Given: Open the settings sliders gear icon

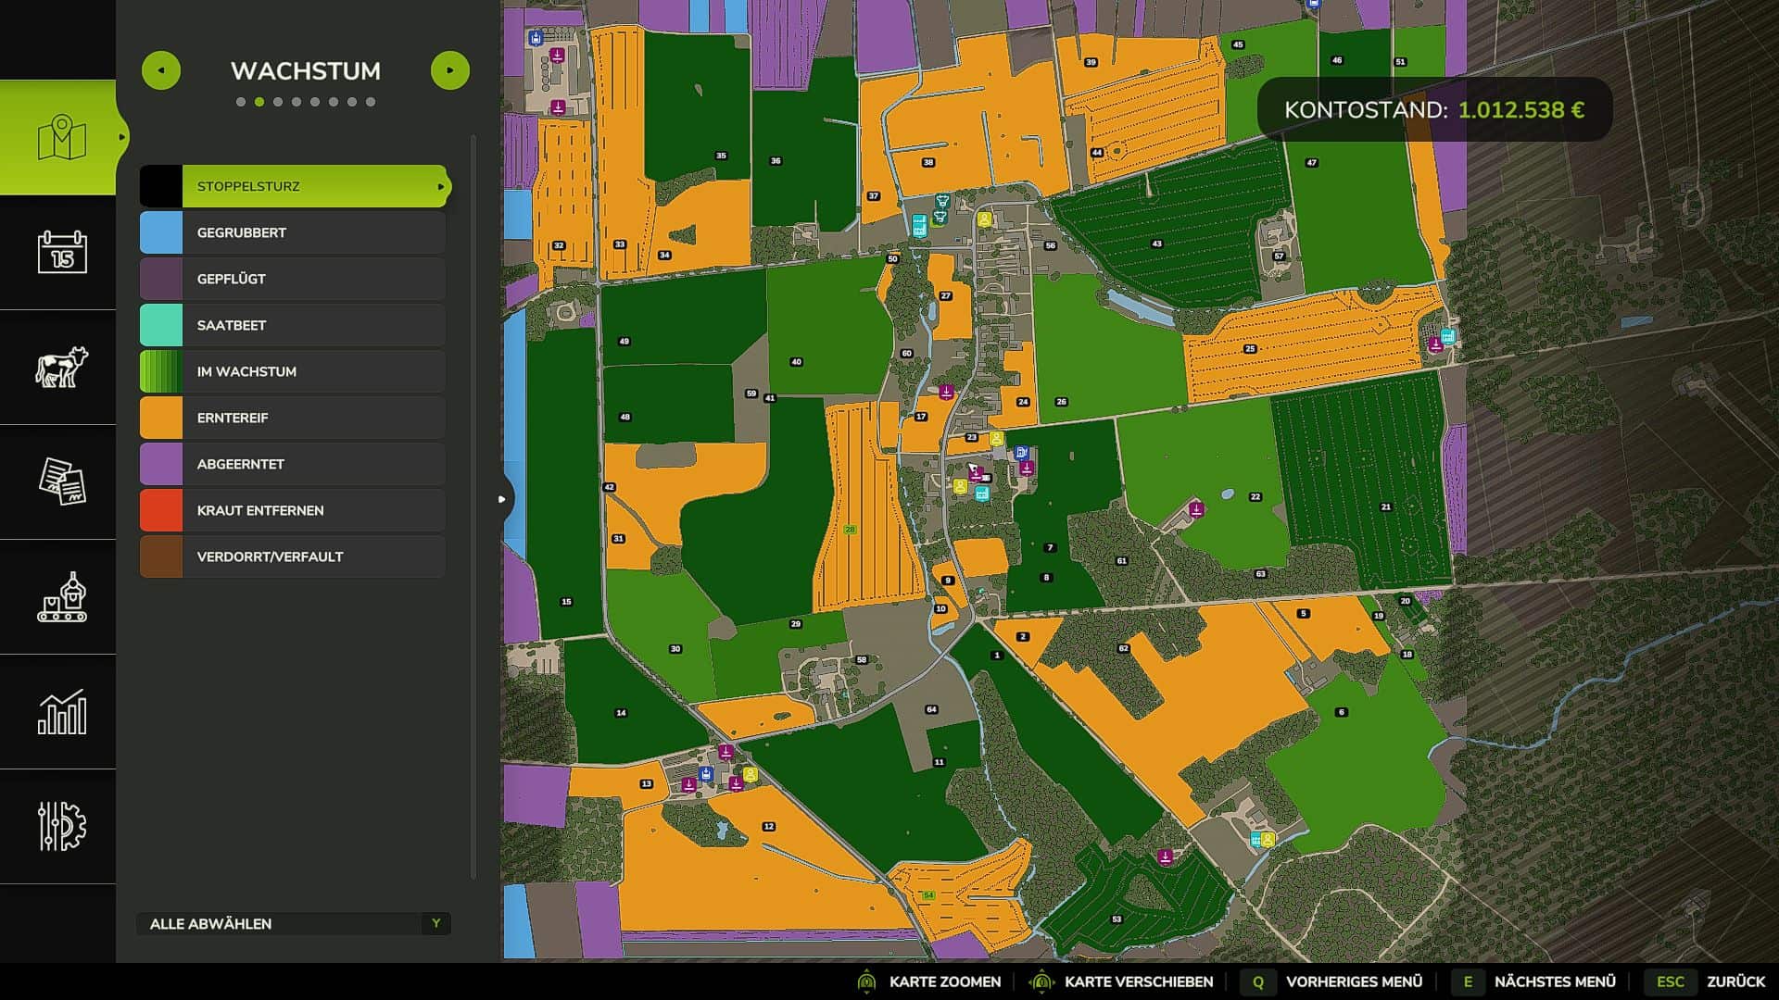Looking at the screenshot, I should click(61, 826).
